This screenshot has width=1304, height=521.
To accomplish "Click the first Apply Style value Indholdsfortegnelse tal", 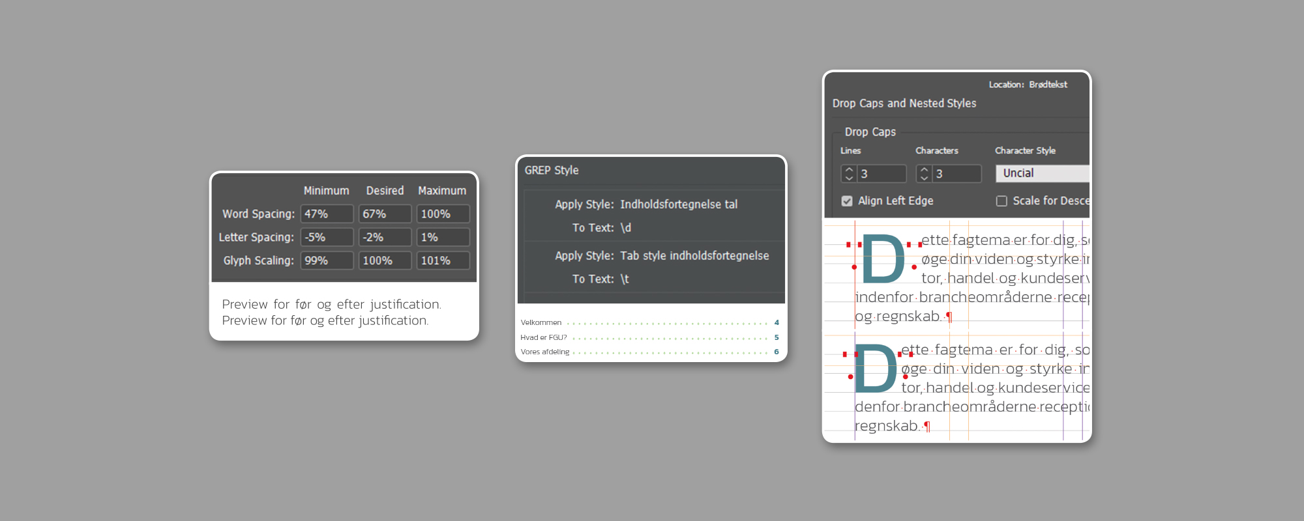I will click(x=679, y=204).
